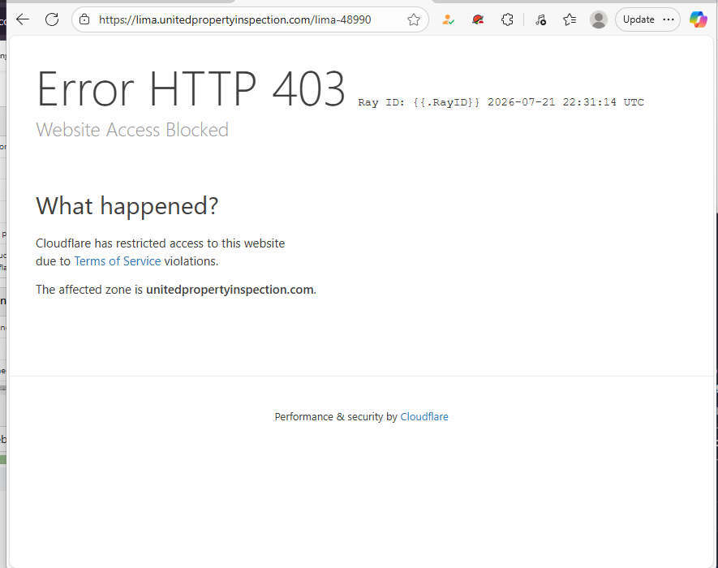View site information via the lock icon
Screen dimensions: 718x568
[84, 19]
